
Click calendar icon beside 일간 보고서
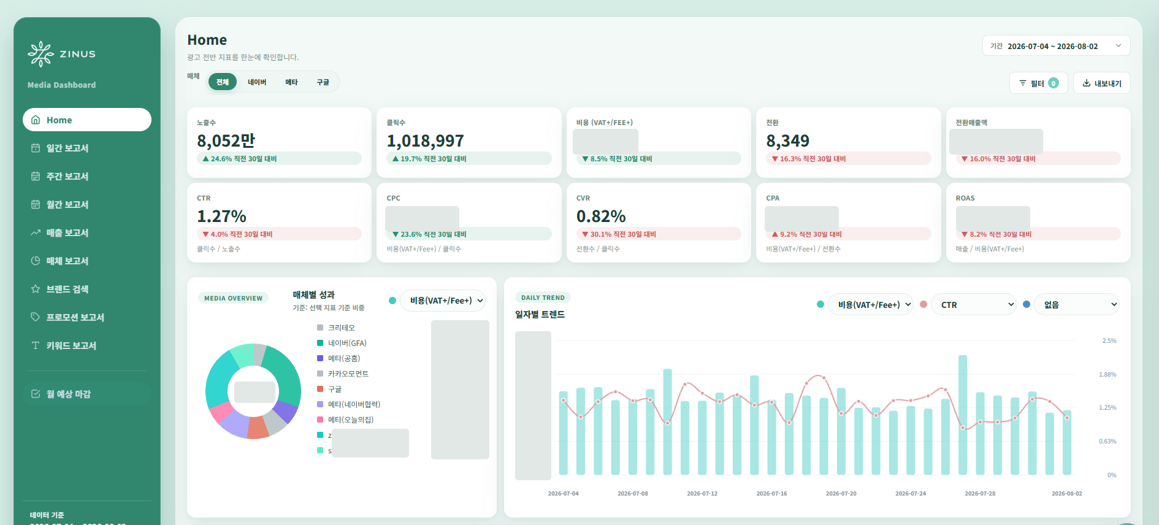point(36,148)
